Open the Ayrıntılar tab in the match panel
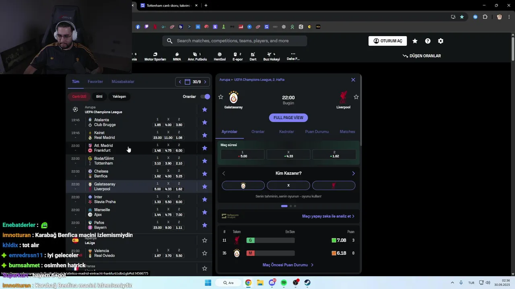 [x=229, y=132]
